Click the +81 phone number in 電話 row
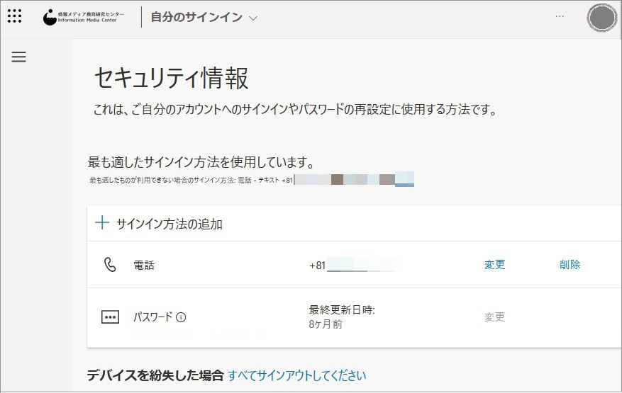Image resolution: width=622 pixels, height=393 pixels. [x=351, y=266]
